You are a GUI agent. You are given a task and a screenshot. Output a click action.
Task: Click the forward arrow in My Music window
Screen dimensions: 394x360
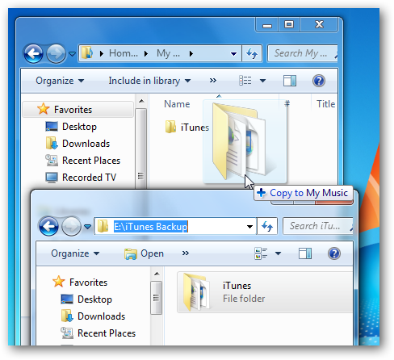coord(56,53)
